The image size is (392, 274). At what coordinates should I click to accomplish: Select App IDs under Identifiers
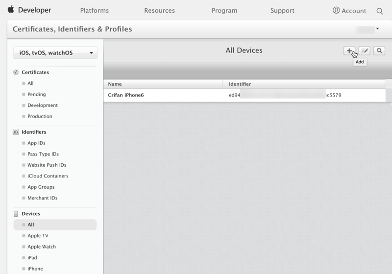click(36, 143)
